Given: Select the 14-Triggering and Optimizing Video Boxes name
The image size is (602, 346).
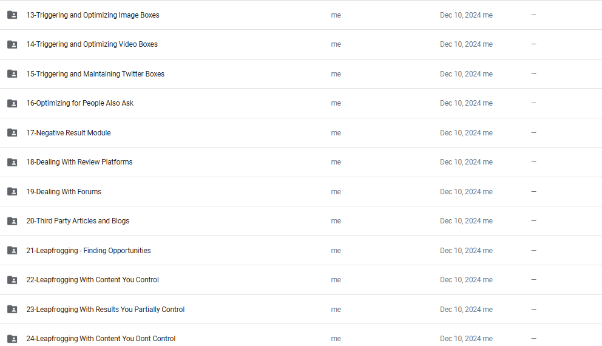Looking at the screenshot, I should 92,44.
